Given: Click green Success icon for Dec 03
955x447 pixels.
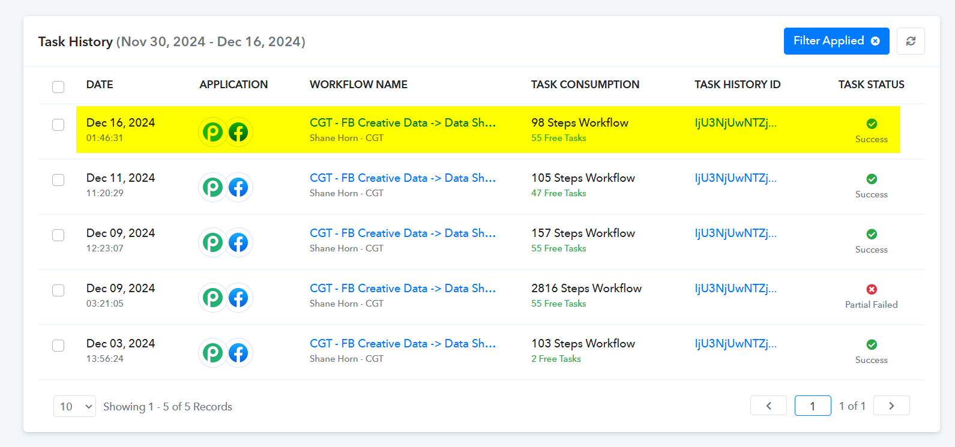Looking at the screenshot, I should click(872, 344).
